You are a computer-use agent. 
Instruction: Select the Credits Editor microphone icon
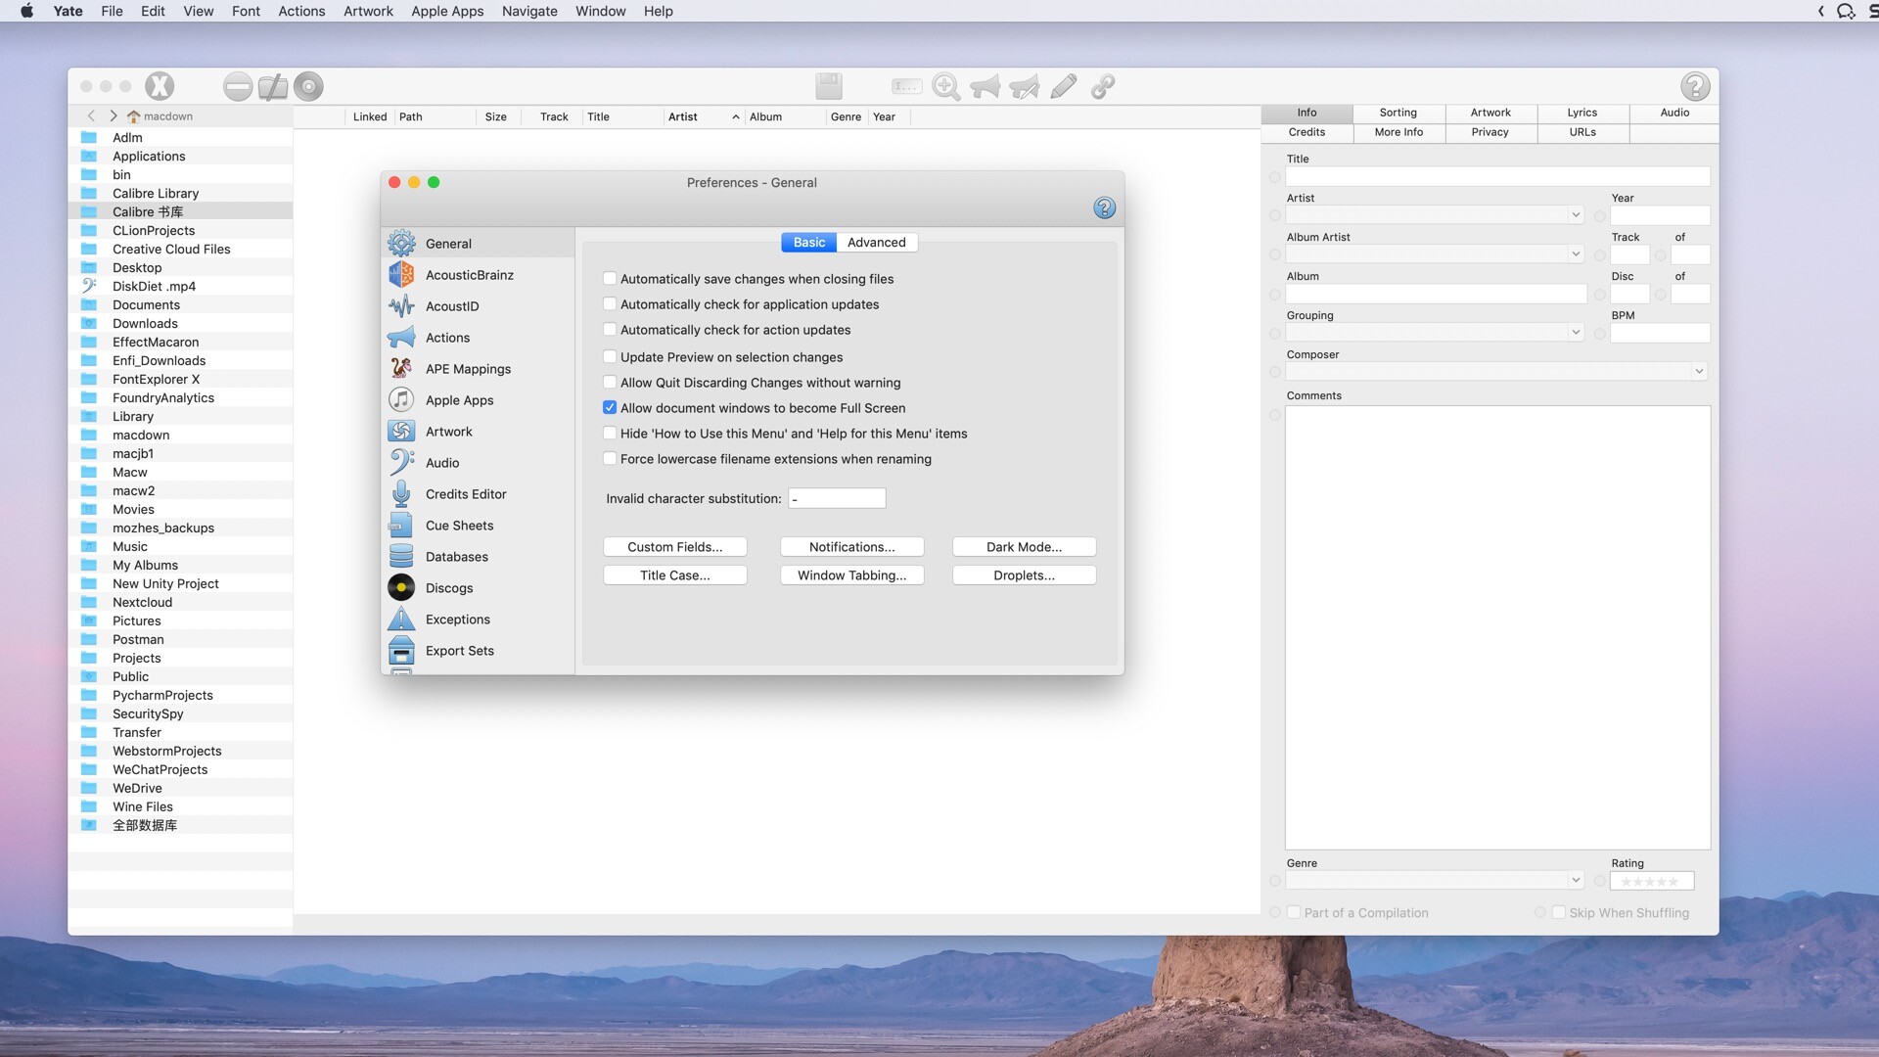[402, 494]
